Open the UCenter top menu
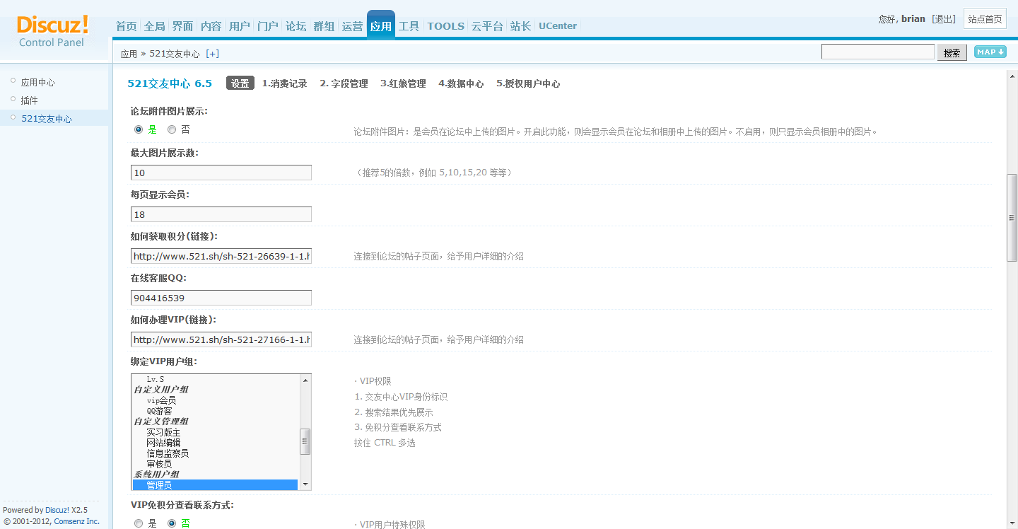 pyautogui.click(x=558, y=26)
